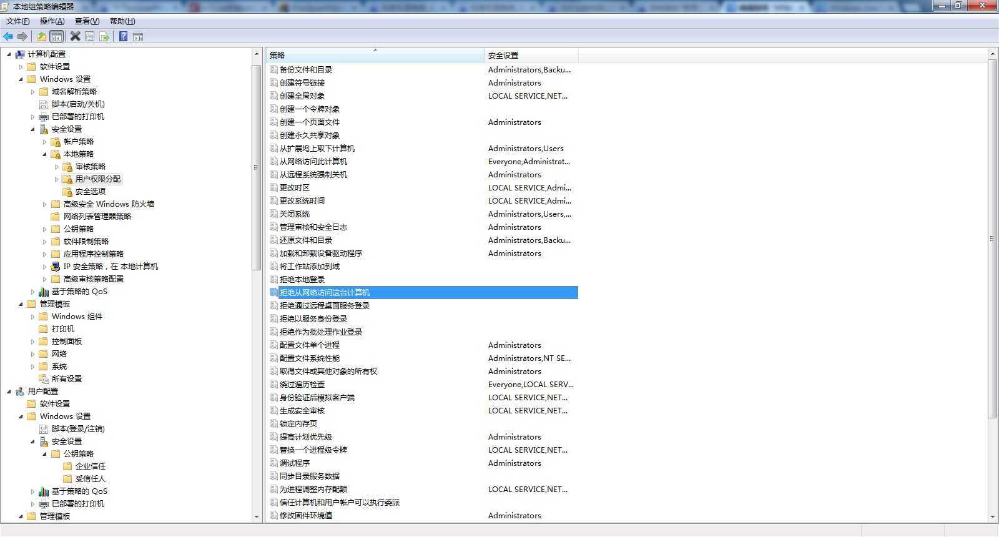Open the 文件(F) menu
The height and width of the screenshot is (537, 999).
[x=17, y=21]
